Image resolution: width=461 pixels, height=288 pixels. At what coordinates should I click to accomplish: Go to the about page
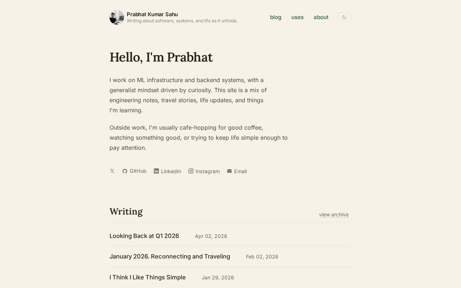(x=321, y=17)
